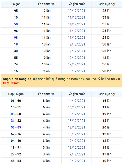Click the red 'XEM NGAY!' link
The width and height of the screenshot is (123, 165).
[x=11, y=83]
